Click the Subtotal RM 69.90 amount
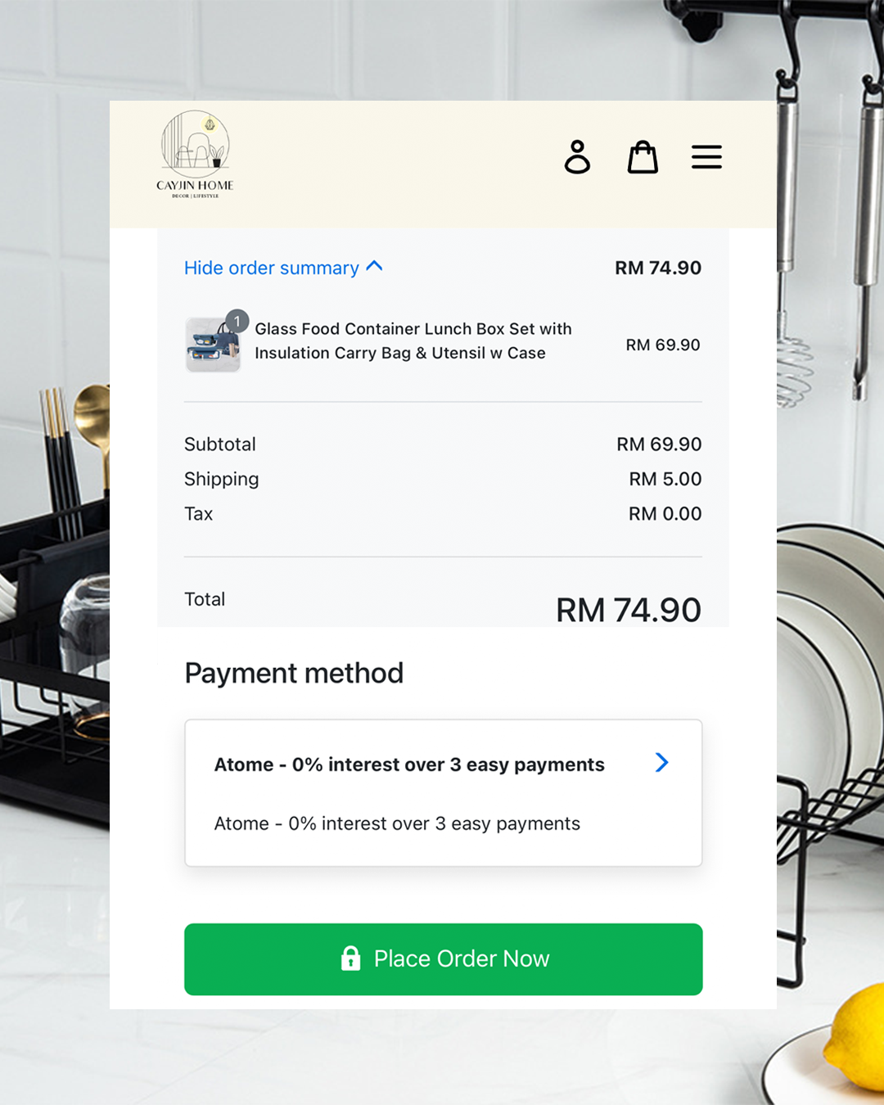Viewport: 884px width, 1105px height. click(x=659, y=444)
